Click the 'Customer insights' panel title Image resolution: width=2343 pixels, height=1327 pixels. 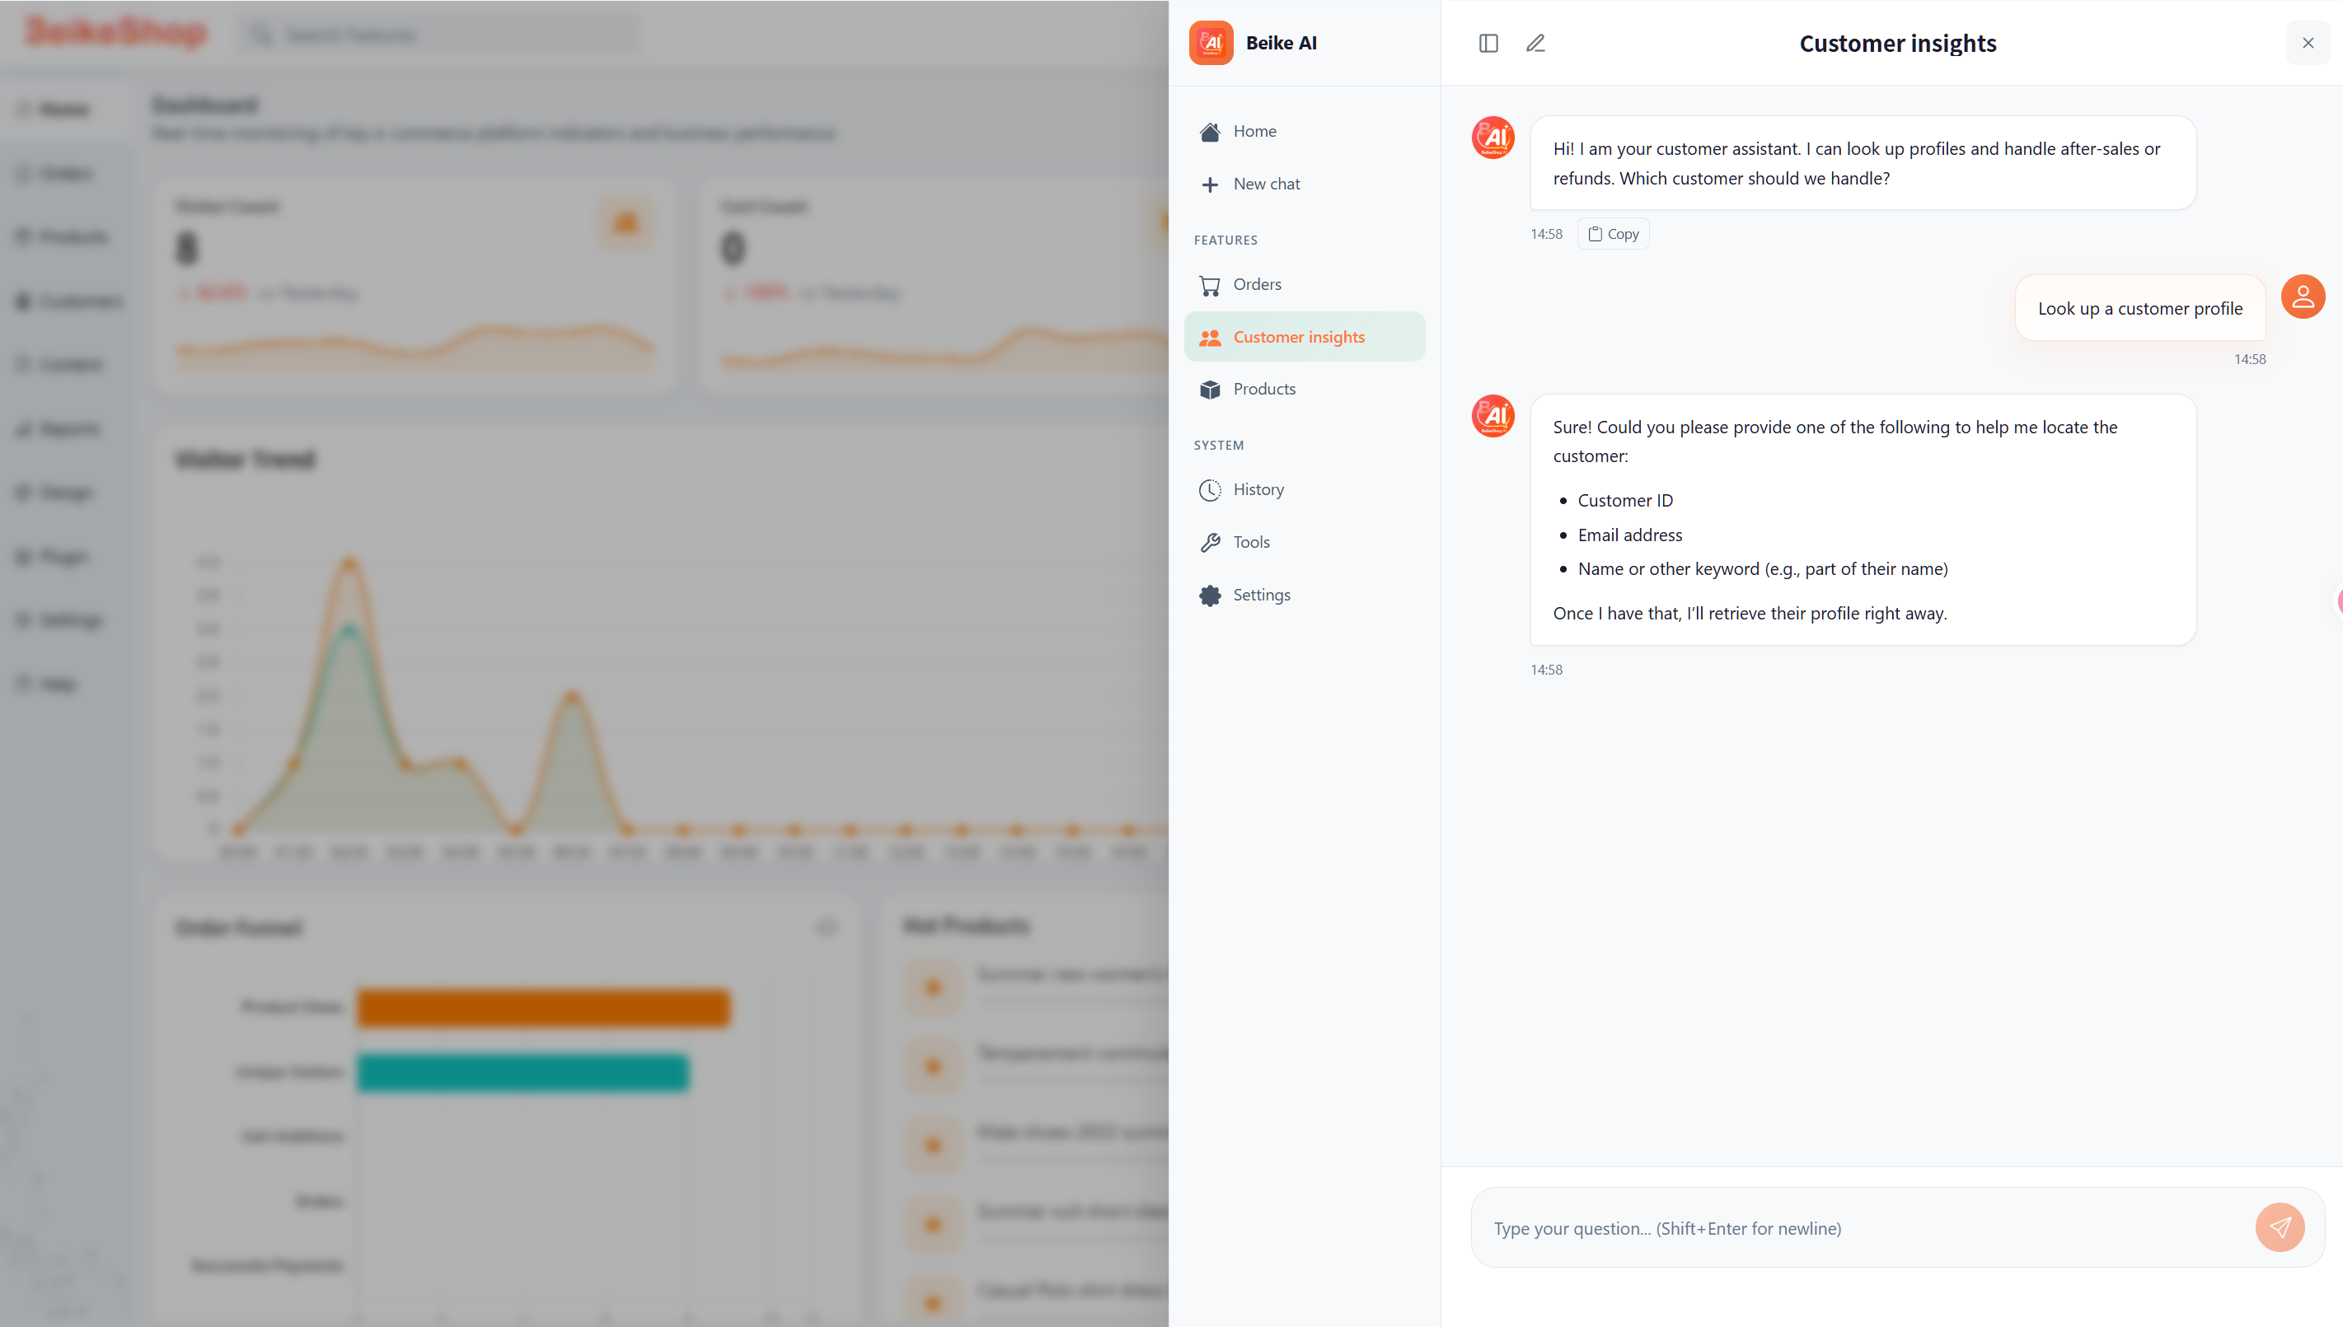tap(1898, 43)
